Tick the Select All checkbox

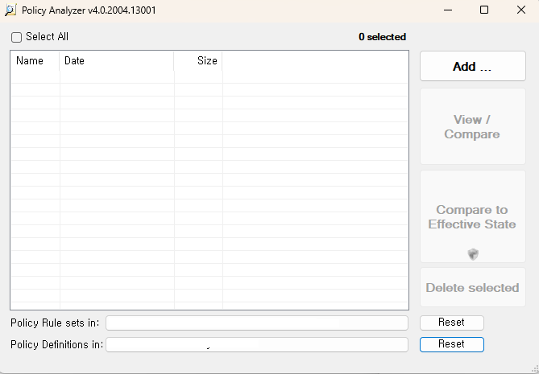(16, 37)
